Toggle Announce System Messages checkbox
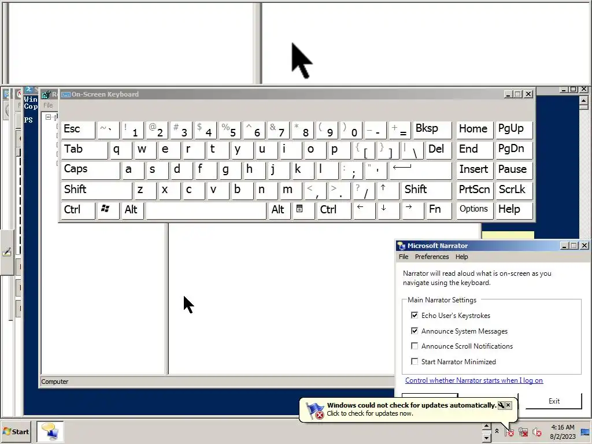 coord(415,331)
